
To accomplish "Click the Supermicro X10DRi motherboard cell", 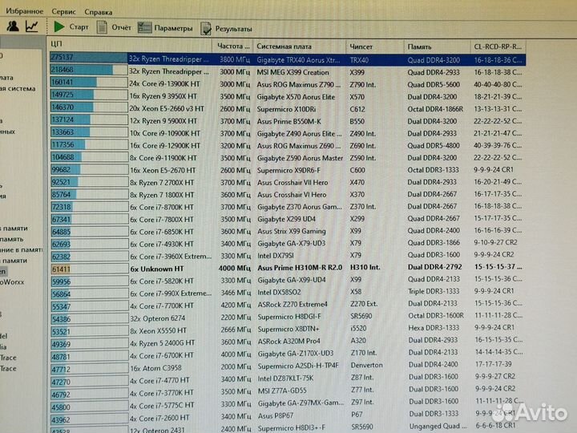I will pos(286,109).
